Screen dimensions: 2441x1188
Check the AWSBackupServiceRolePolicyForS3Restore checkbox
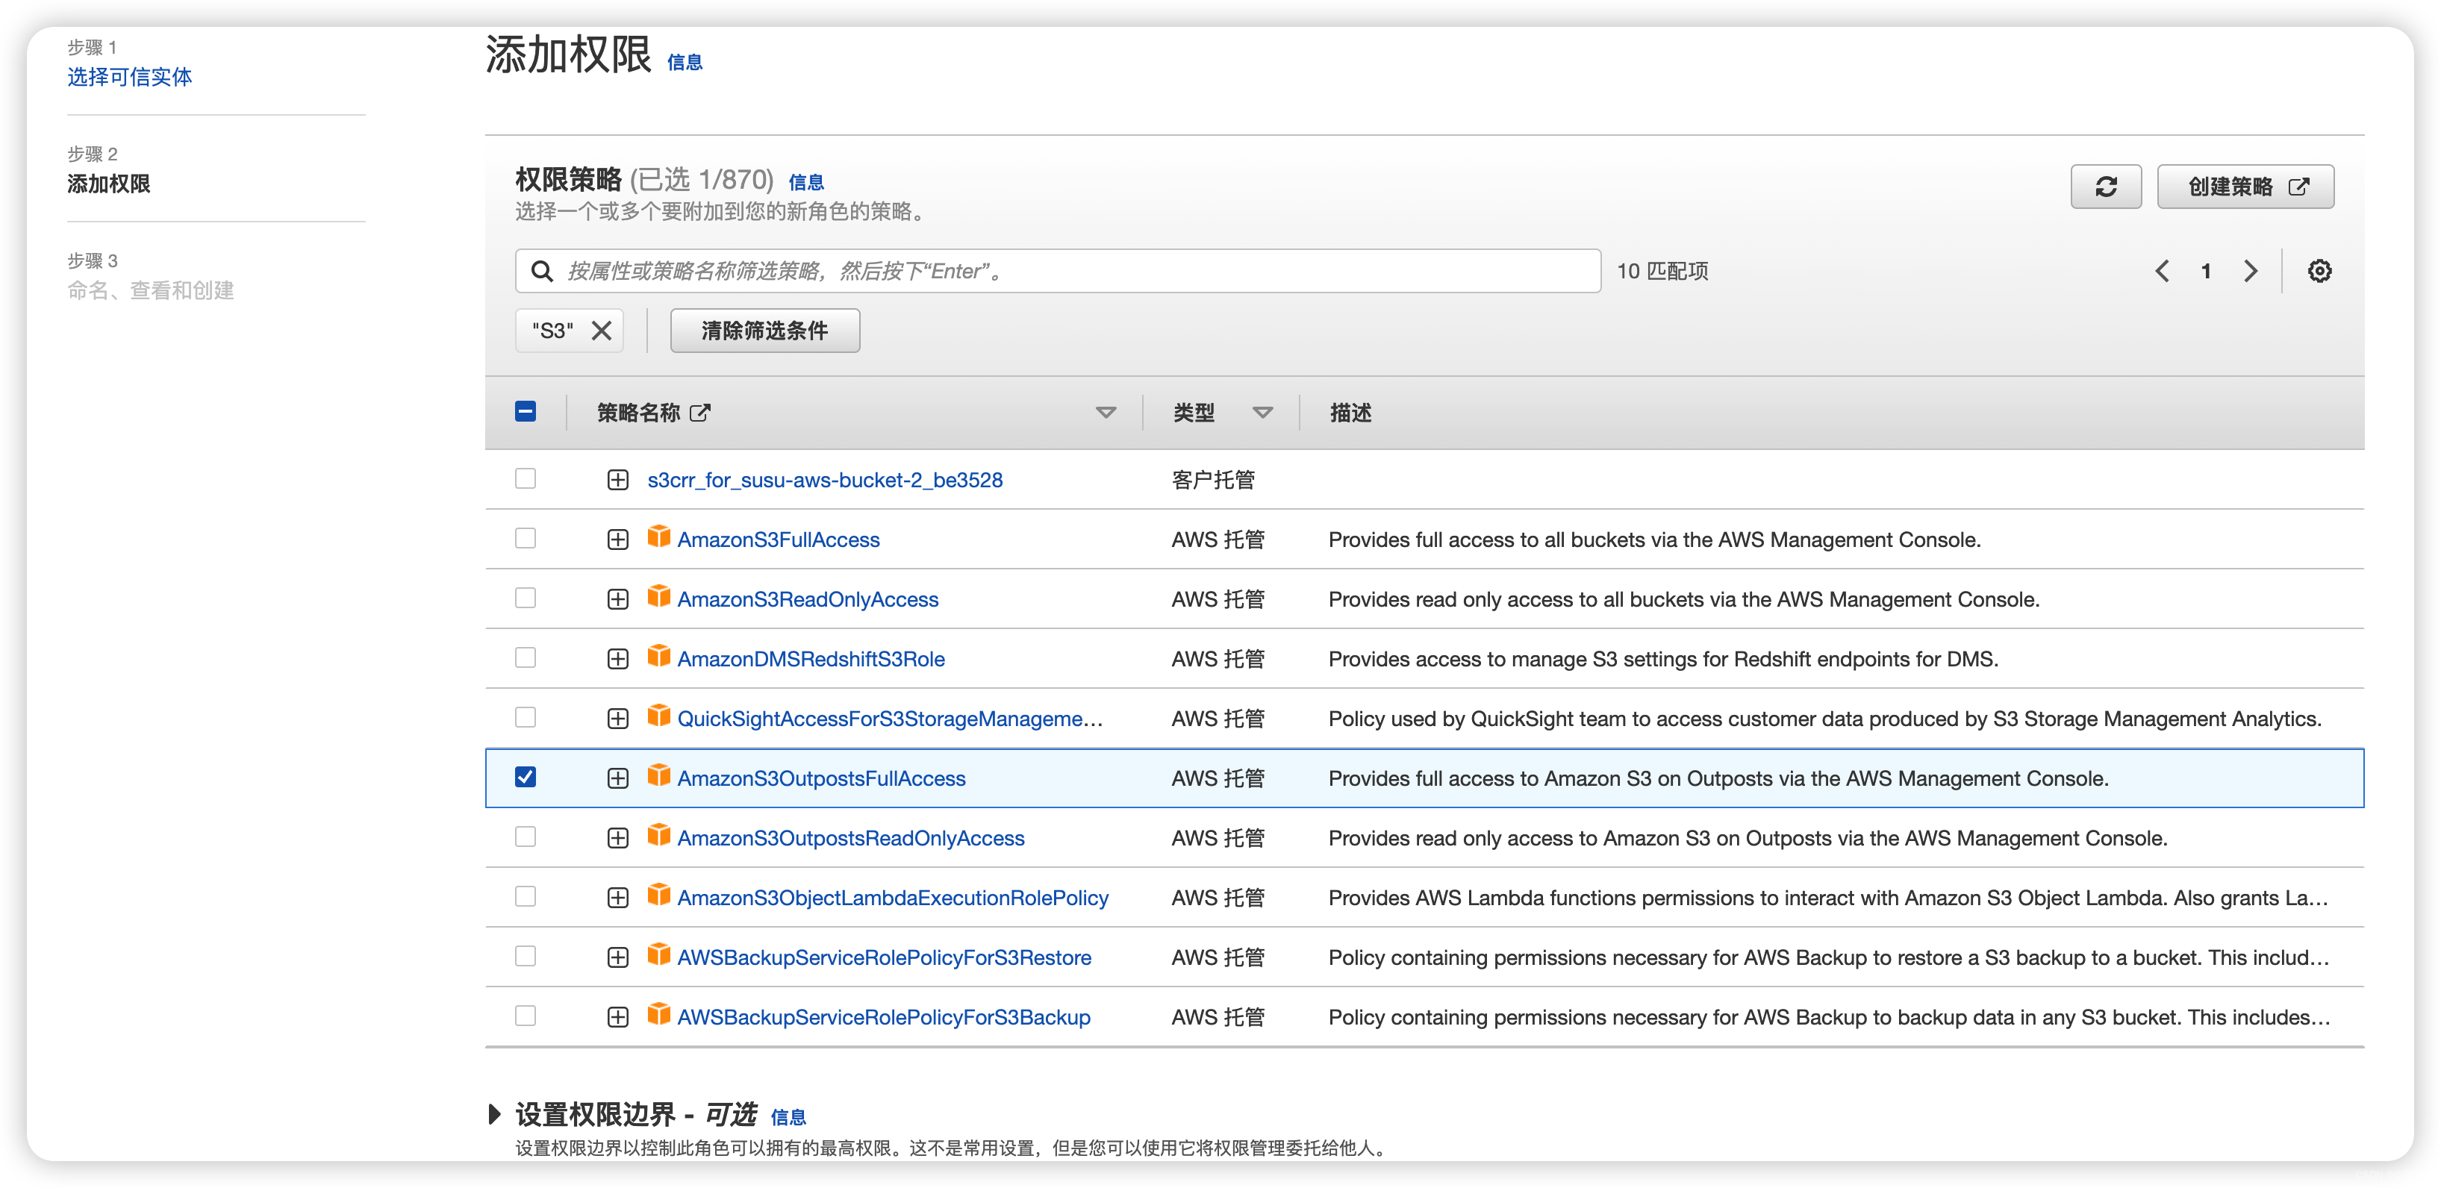[525, 956]
